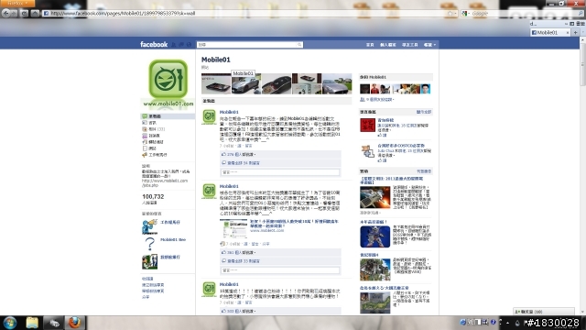Open the red suggested page thumbnail

(367, 125)
